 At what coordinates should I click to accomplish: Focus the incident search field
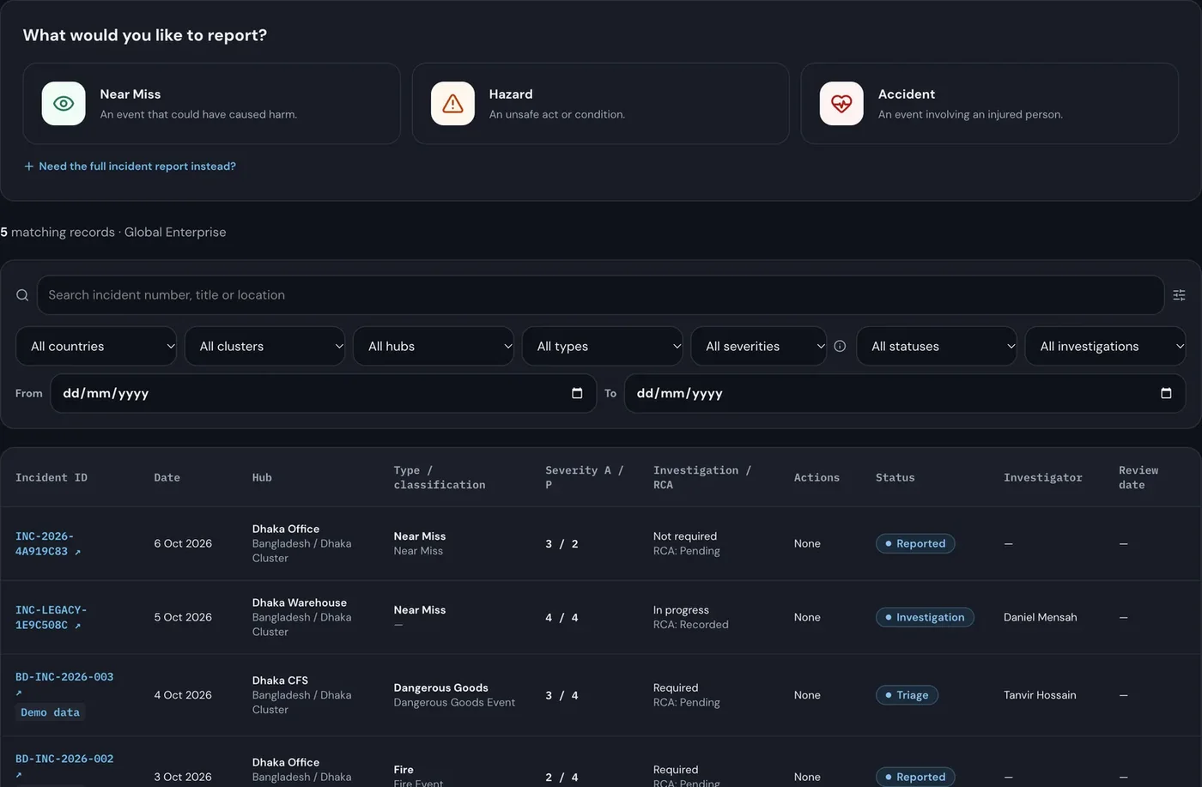pyautogui.click(x=600, y=295)
